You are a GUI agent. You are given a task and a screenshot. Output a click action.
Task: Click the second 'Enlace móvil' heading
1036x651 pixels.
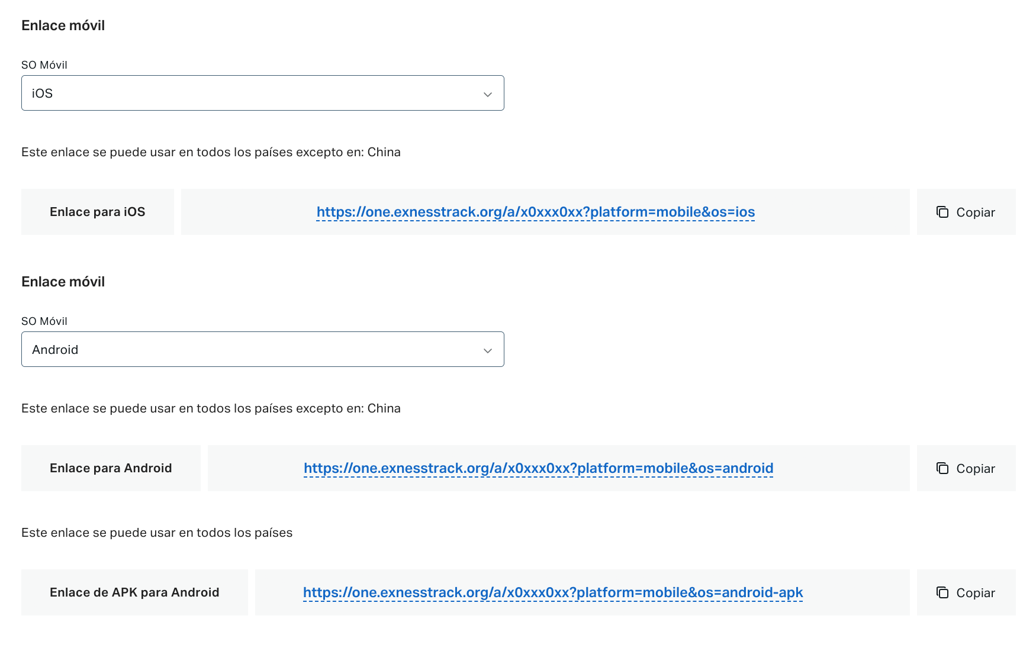(63, 282)
